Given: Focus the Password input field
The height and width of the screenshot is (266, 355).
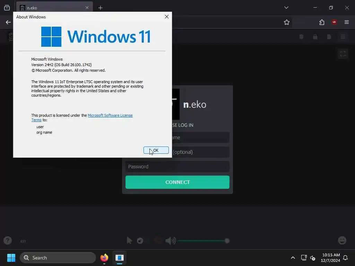Looking at the screenshot, I should pyautogui.click(x=177, y=167).
